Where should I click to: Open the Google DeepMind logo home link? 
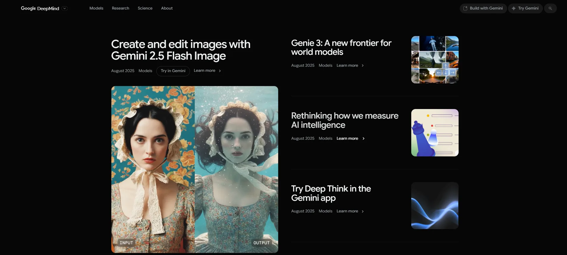click(40, 8)
